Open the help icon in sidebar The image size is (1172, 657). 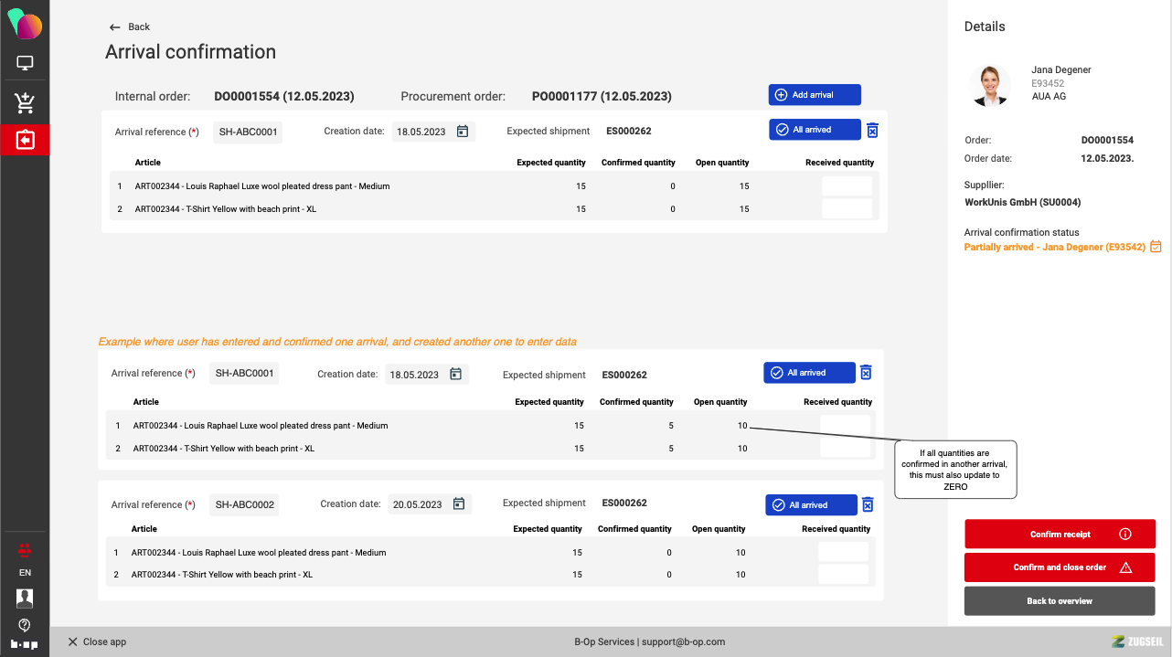(25, 625)
